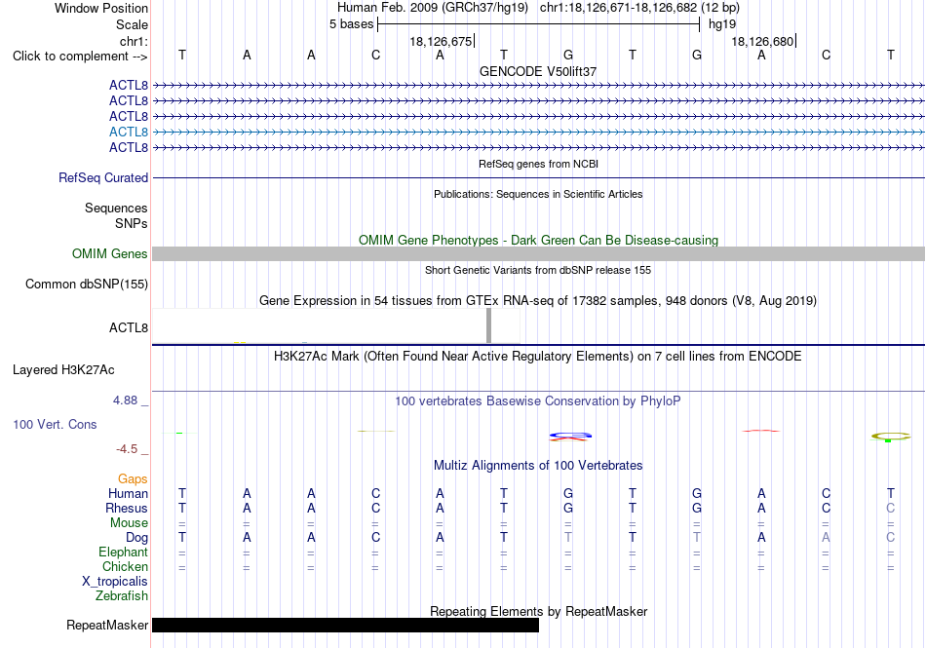Select the X_tropicalis alignment row label
926x648 pixels.
[x=115, y=582]
